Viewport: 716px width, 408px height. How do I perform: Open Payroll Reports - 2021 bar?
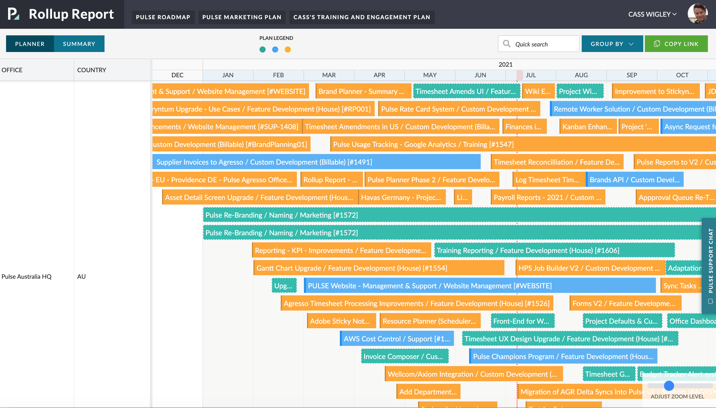548,197
